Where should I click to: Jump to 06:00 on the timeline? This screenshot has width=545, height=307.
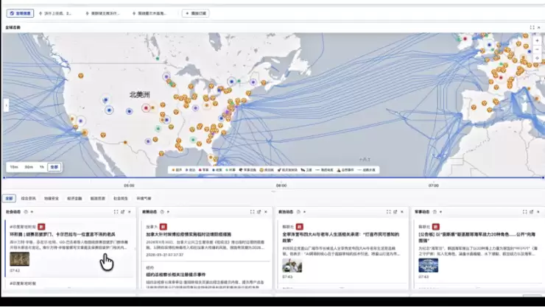point(281,186)
